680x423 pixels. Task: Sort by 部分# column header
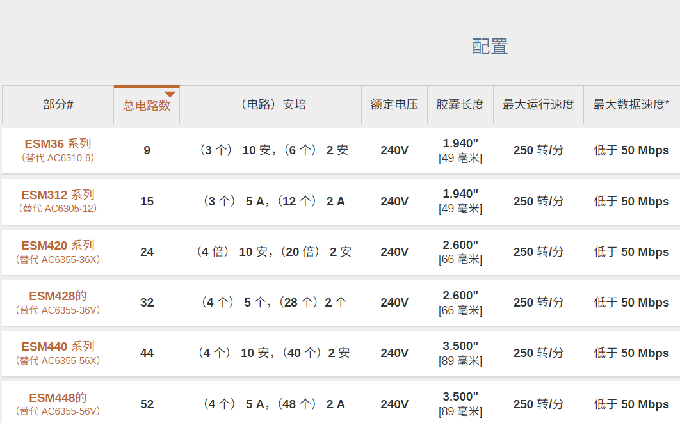(x=58, y=104)
